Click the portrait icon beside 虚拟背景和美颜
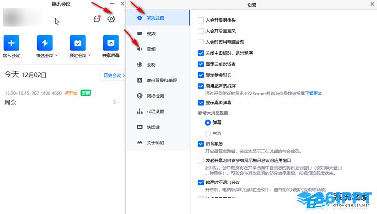Image resolution: width=377 pixels, height=214 pixels. 139,80
